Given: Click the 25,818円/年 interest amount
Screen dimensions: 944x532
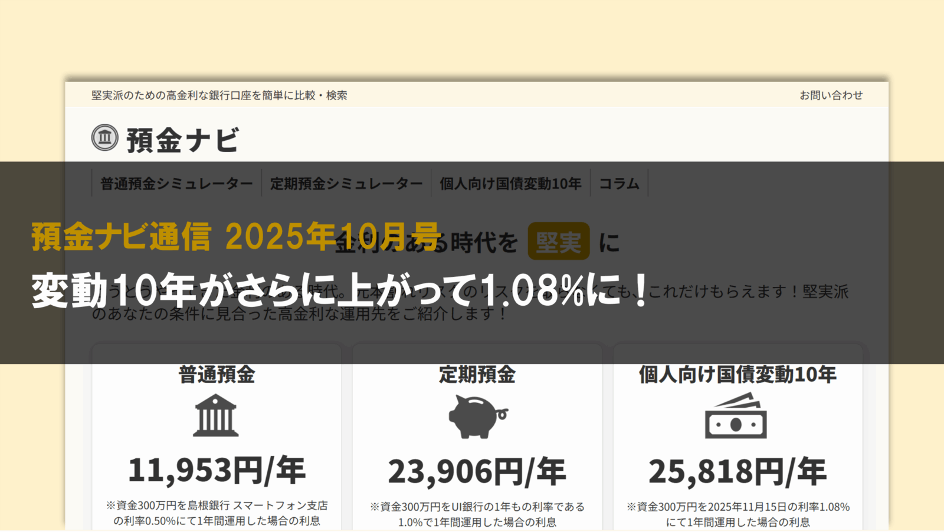Looking at the screenshot, I should tap(737, 472).
